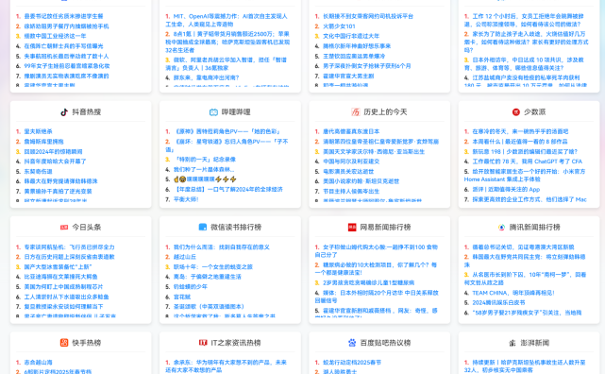Image resolution: width=605 pixels, height=374 pixels.
Task: Open Douyin item 里夫斯绝杀
Action: [x=38, y=131]
